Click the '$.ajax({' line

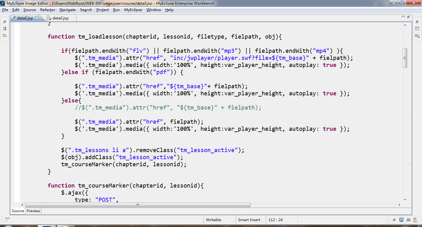[75, 193]
